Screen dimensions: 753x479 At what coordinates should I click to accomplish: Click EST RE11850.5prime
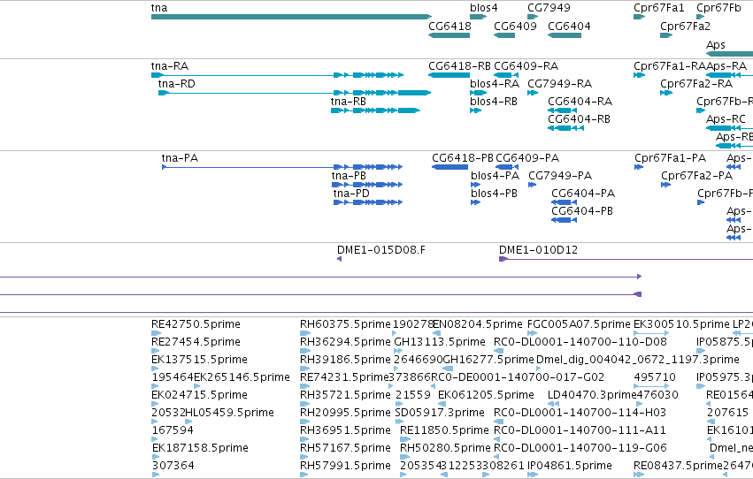point(444,430)
